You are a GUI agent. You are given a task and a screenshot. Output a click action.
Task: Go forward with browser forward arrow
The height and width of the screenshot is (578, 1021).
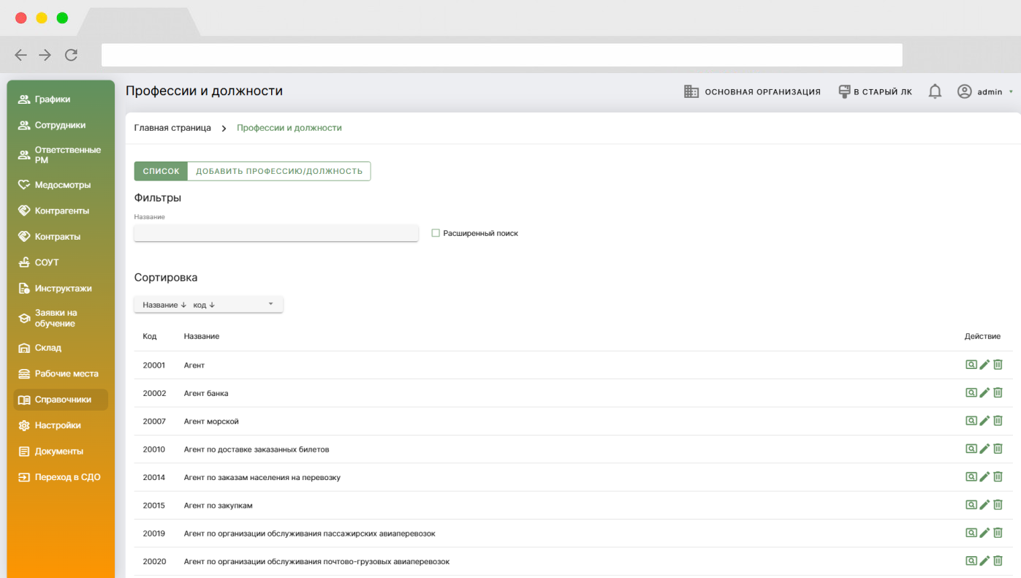click(x=45, y=55)
